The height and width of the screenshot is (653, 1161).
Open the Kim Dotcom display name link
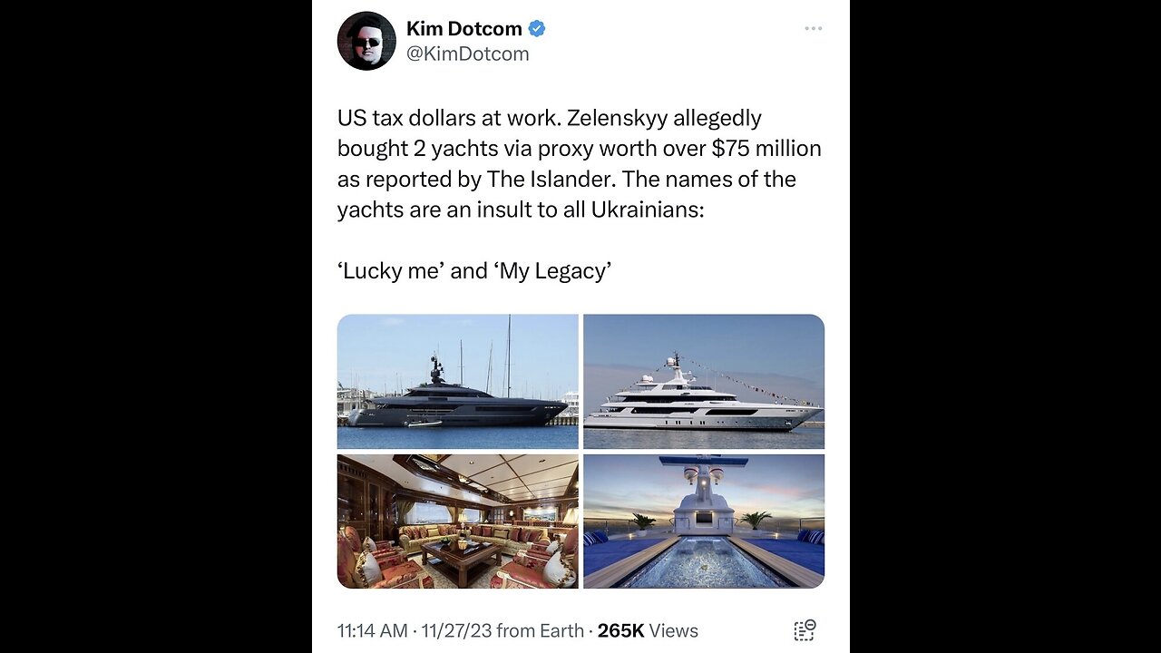pyautogui.click(x=463, y=29)
